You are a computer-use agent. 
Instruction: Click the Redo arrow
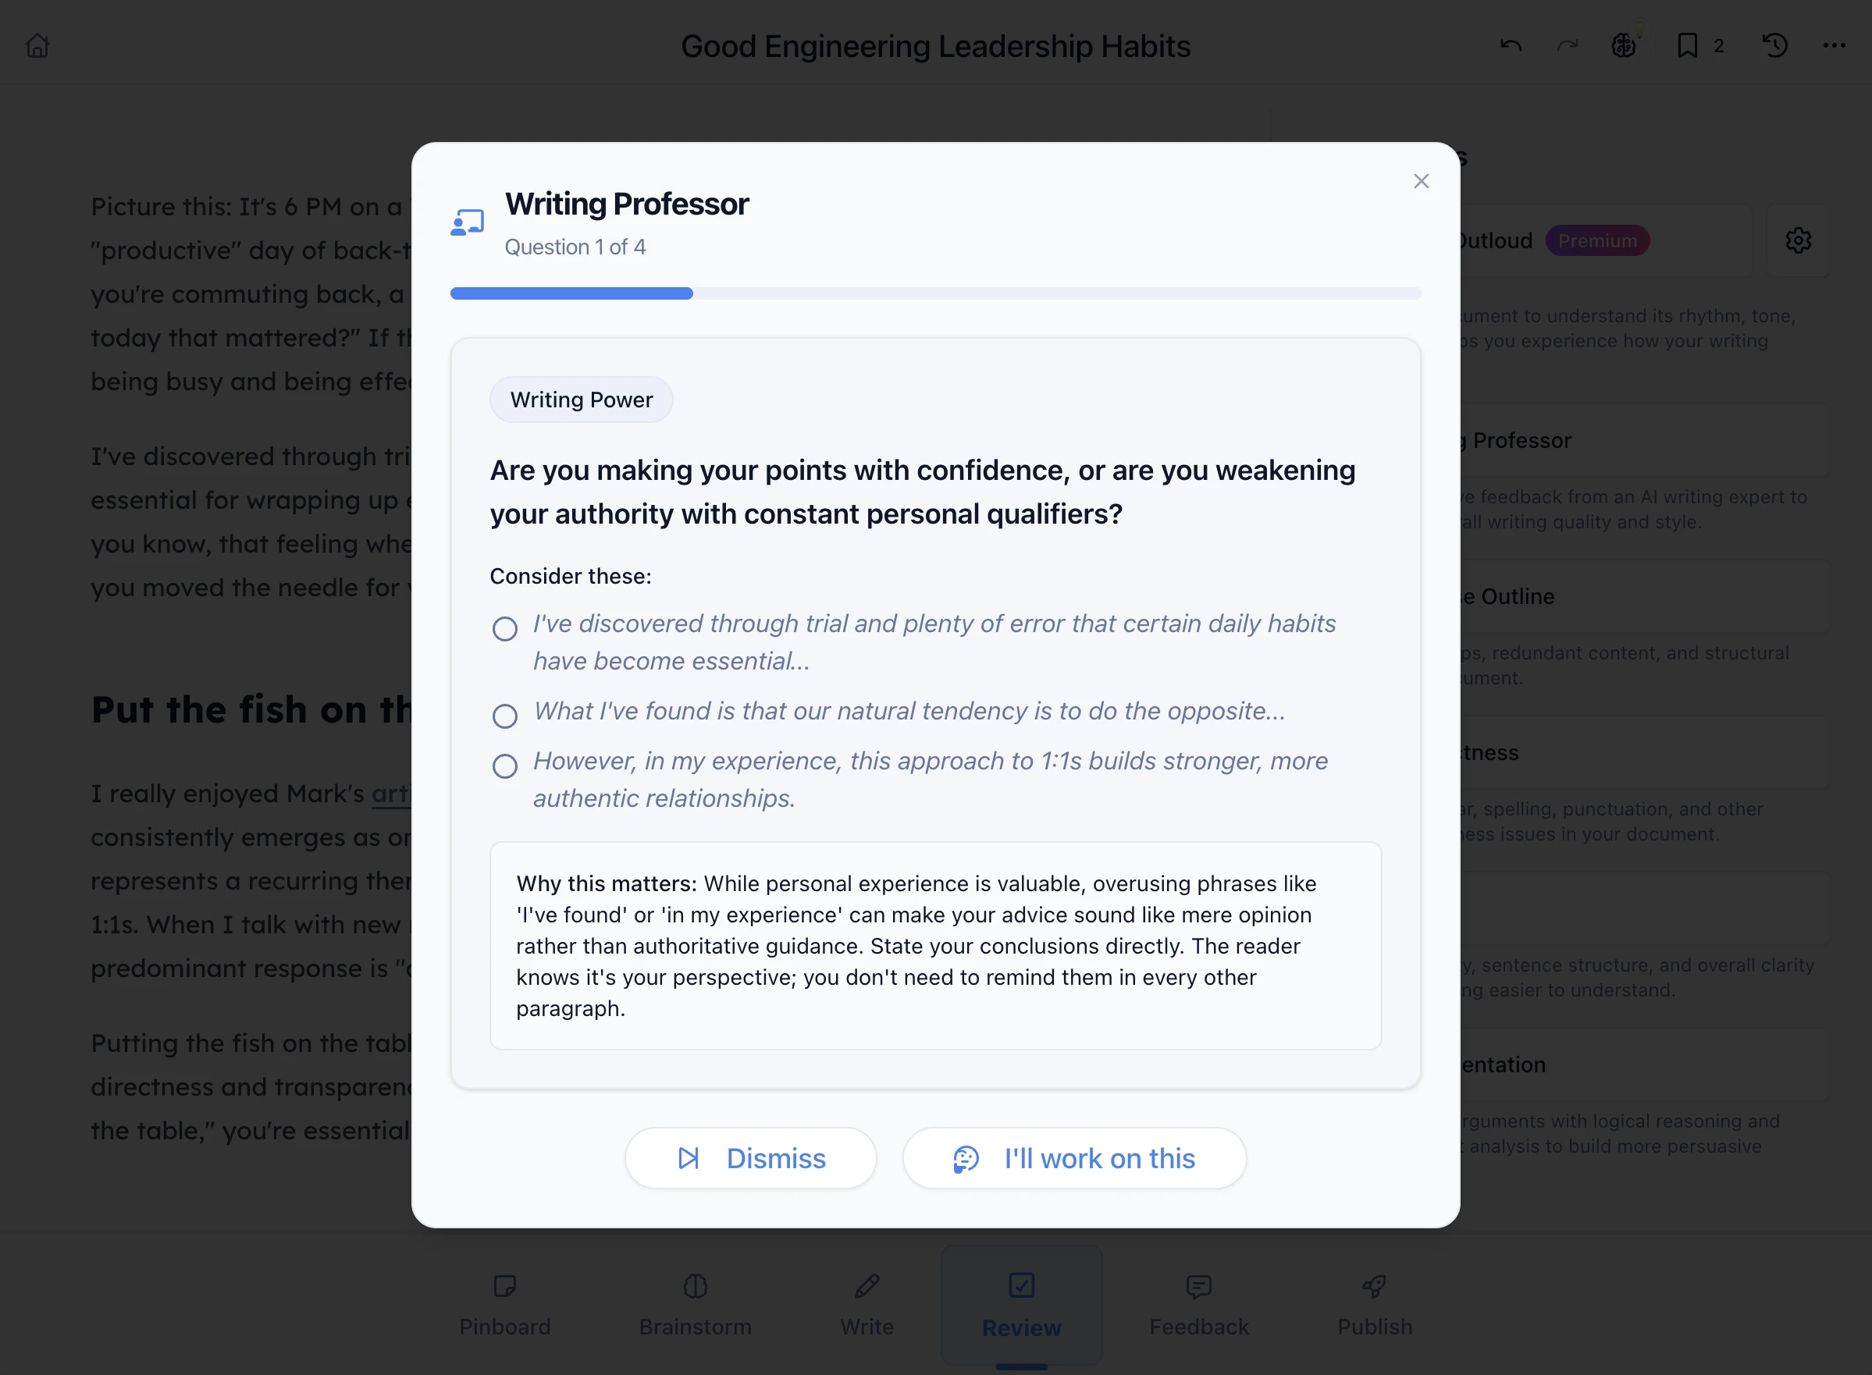pos(1568,46)
